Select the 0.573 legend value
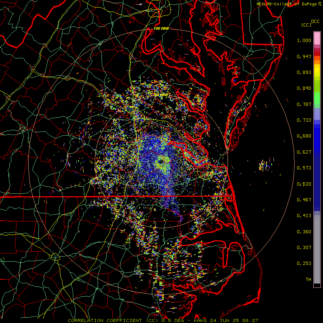The height and width of the screenshot is (323, 323). 304,168
